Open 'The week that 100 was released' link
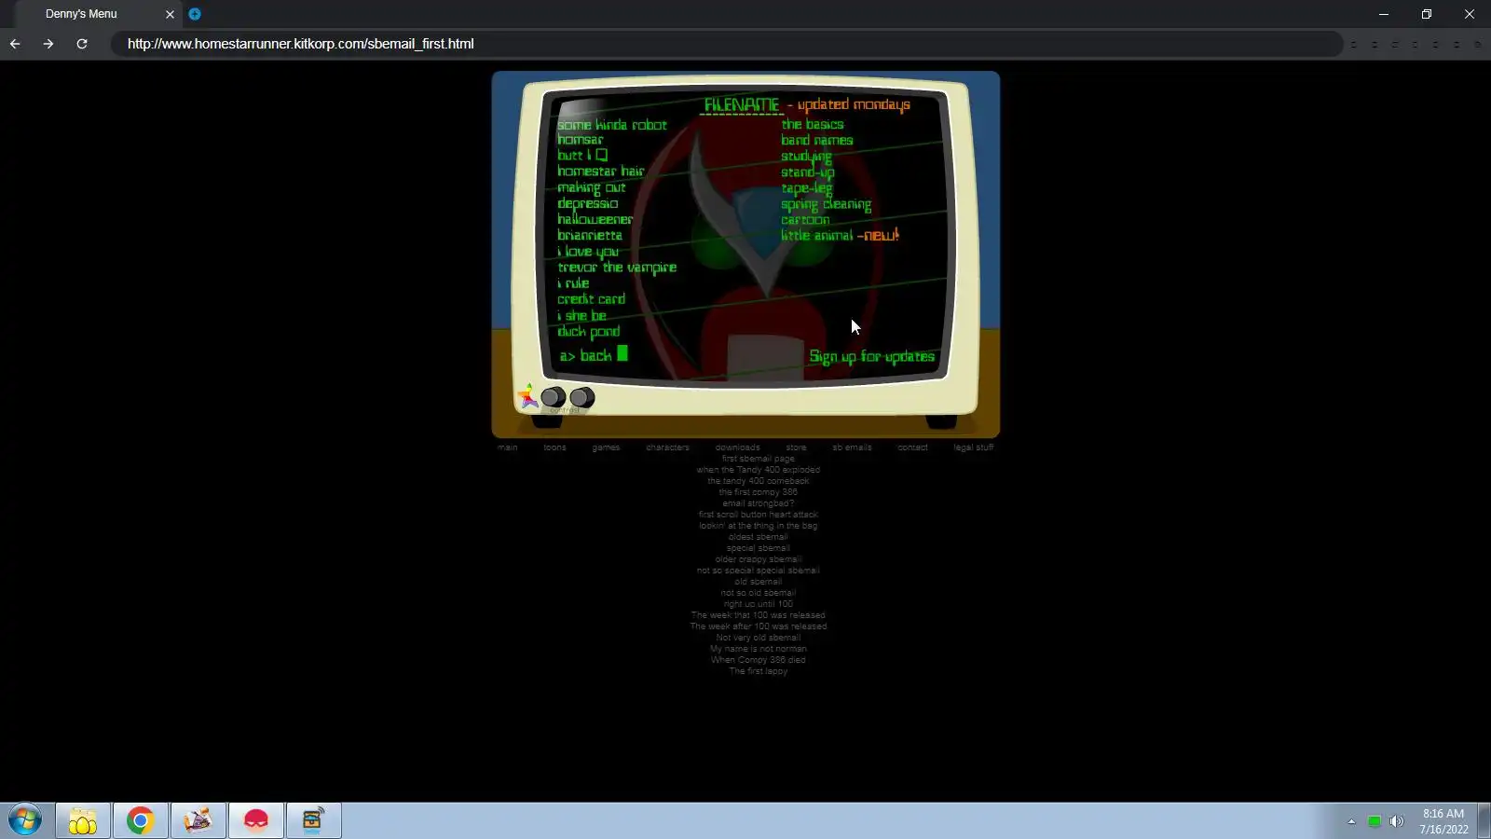Screen dimensions: 1491x839 tap(759, 615)
